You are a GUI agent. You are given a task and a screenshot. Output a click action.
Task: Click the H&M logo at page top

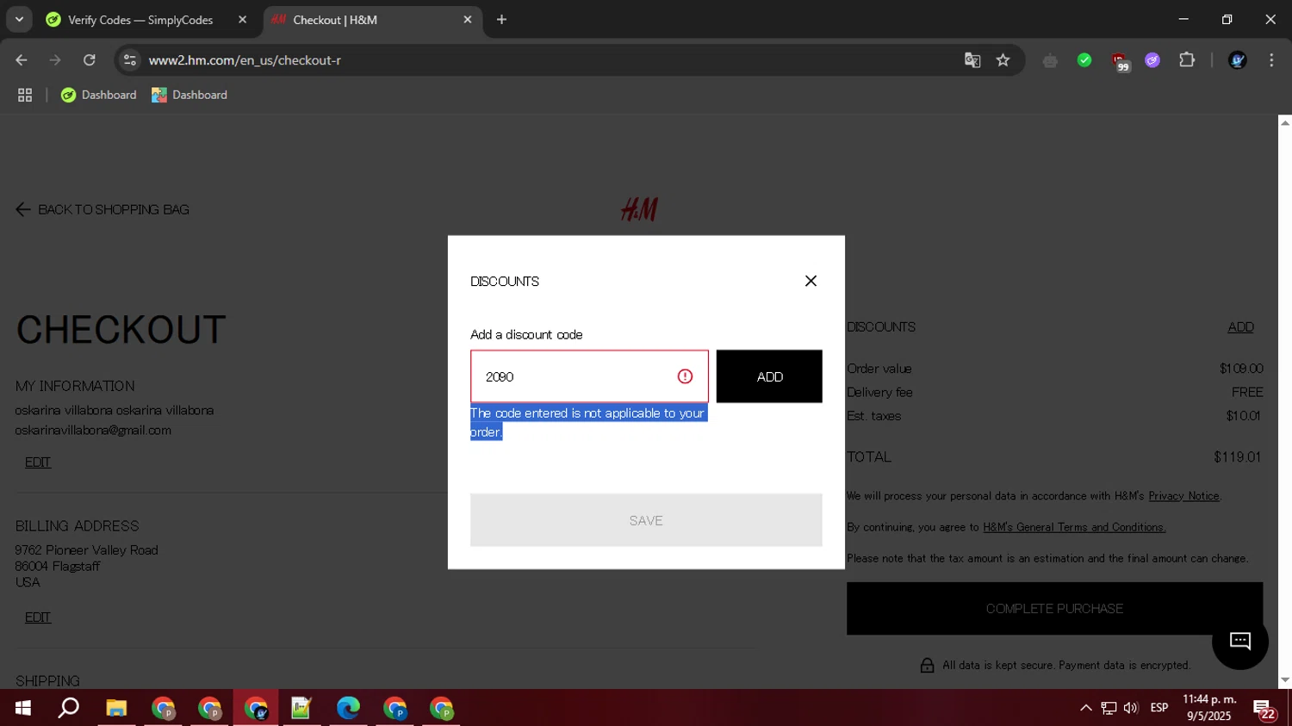coord(639,209)
